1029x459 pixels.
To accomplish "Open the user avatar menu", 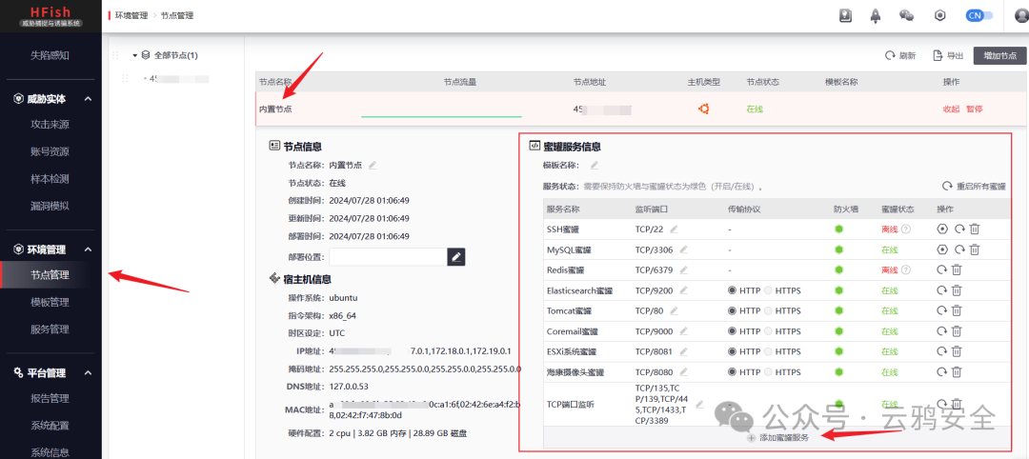I will pyautogui.click(x=1021, y=16).
